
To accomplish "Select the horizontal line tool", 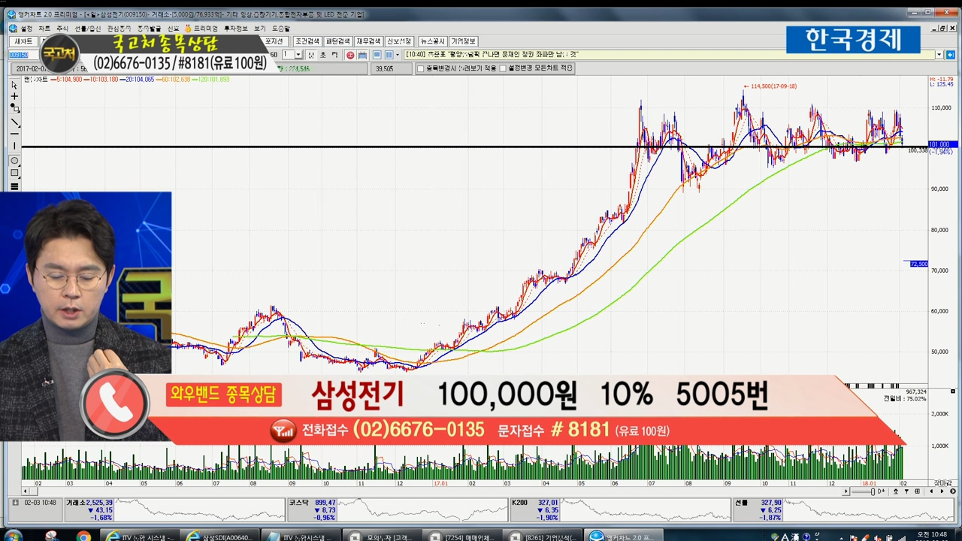I will pos(14,134).
